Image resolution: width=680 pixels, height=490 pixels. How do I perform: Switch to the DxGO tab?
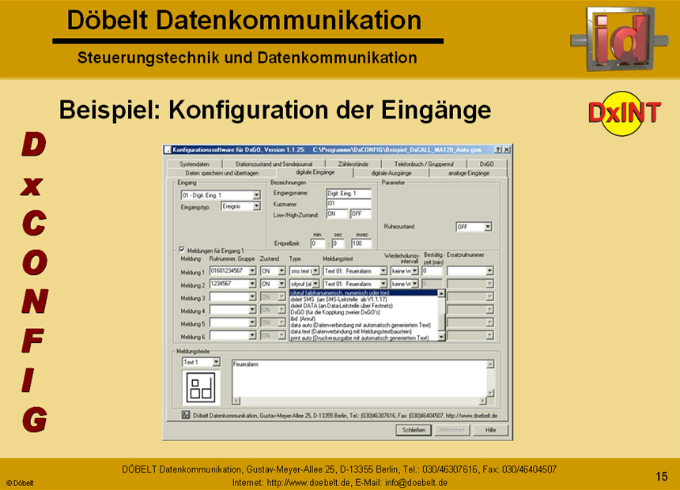(x=486, y=164)
